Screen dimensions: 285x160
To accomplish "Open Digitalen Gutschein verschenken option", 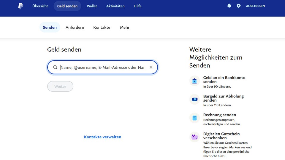I will click(x=221, y=136).
